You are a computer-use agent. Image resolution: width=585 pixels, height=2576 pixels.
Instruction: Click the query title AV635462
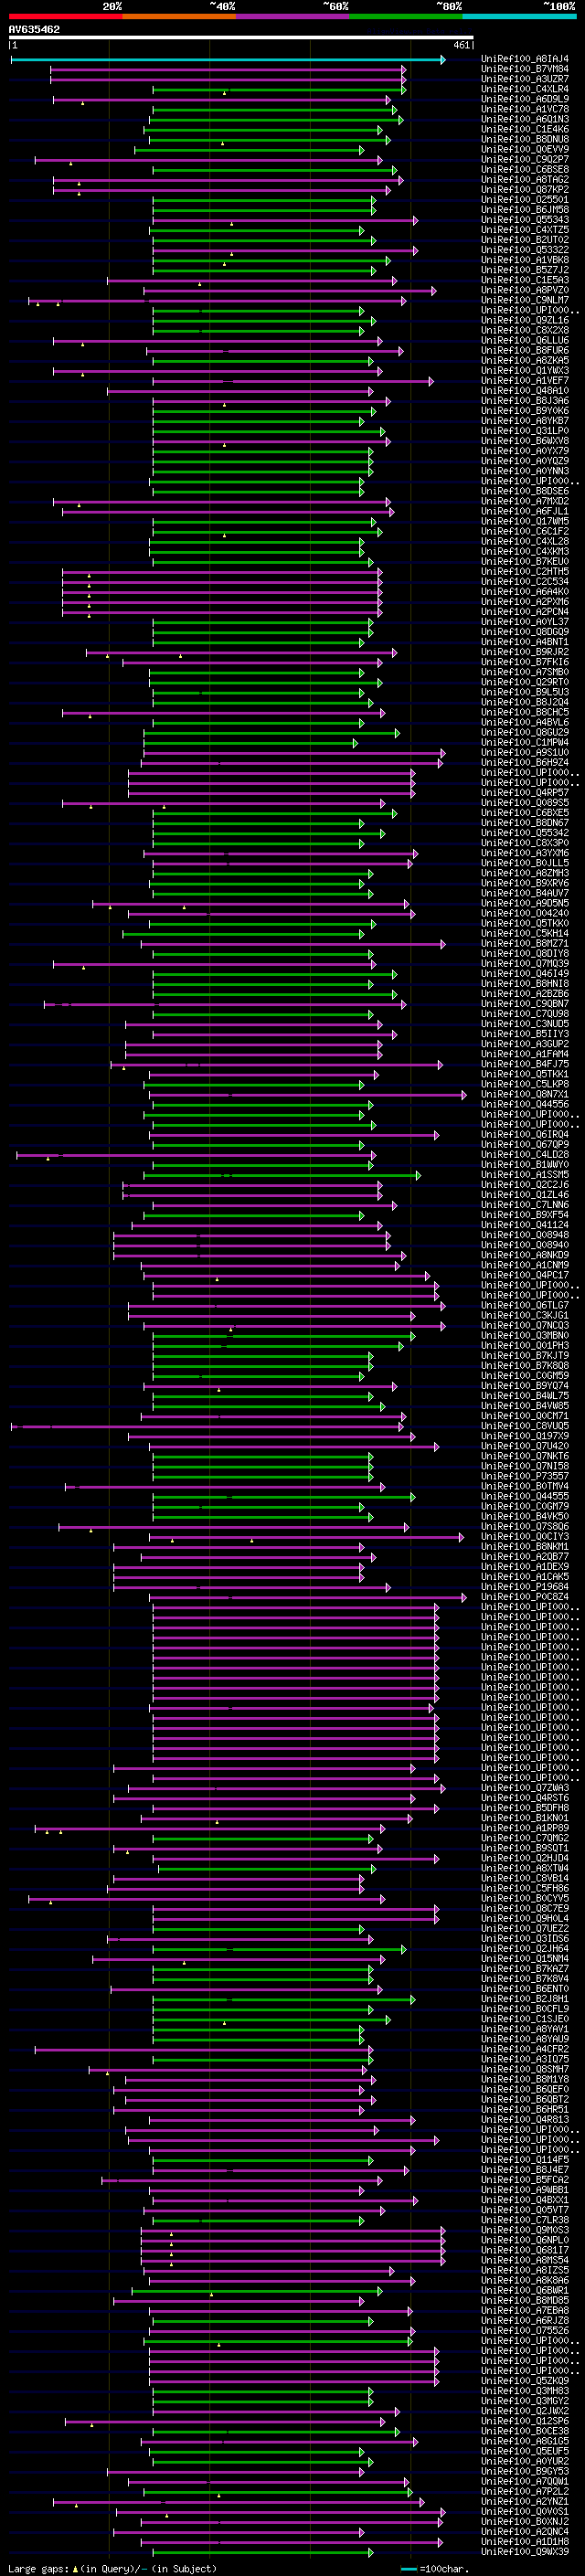click(34, 30)
